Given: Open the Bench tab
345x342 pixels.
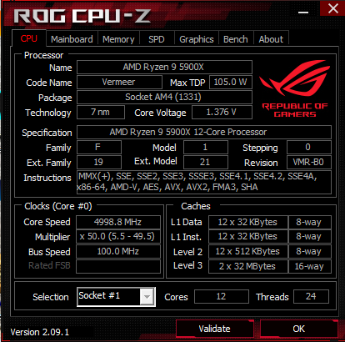Looking at the screenshot, I should pos(236,39).
